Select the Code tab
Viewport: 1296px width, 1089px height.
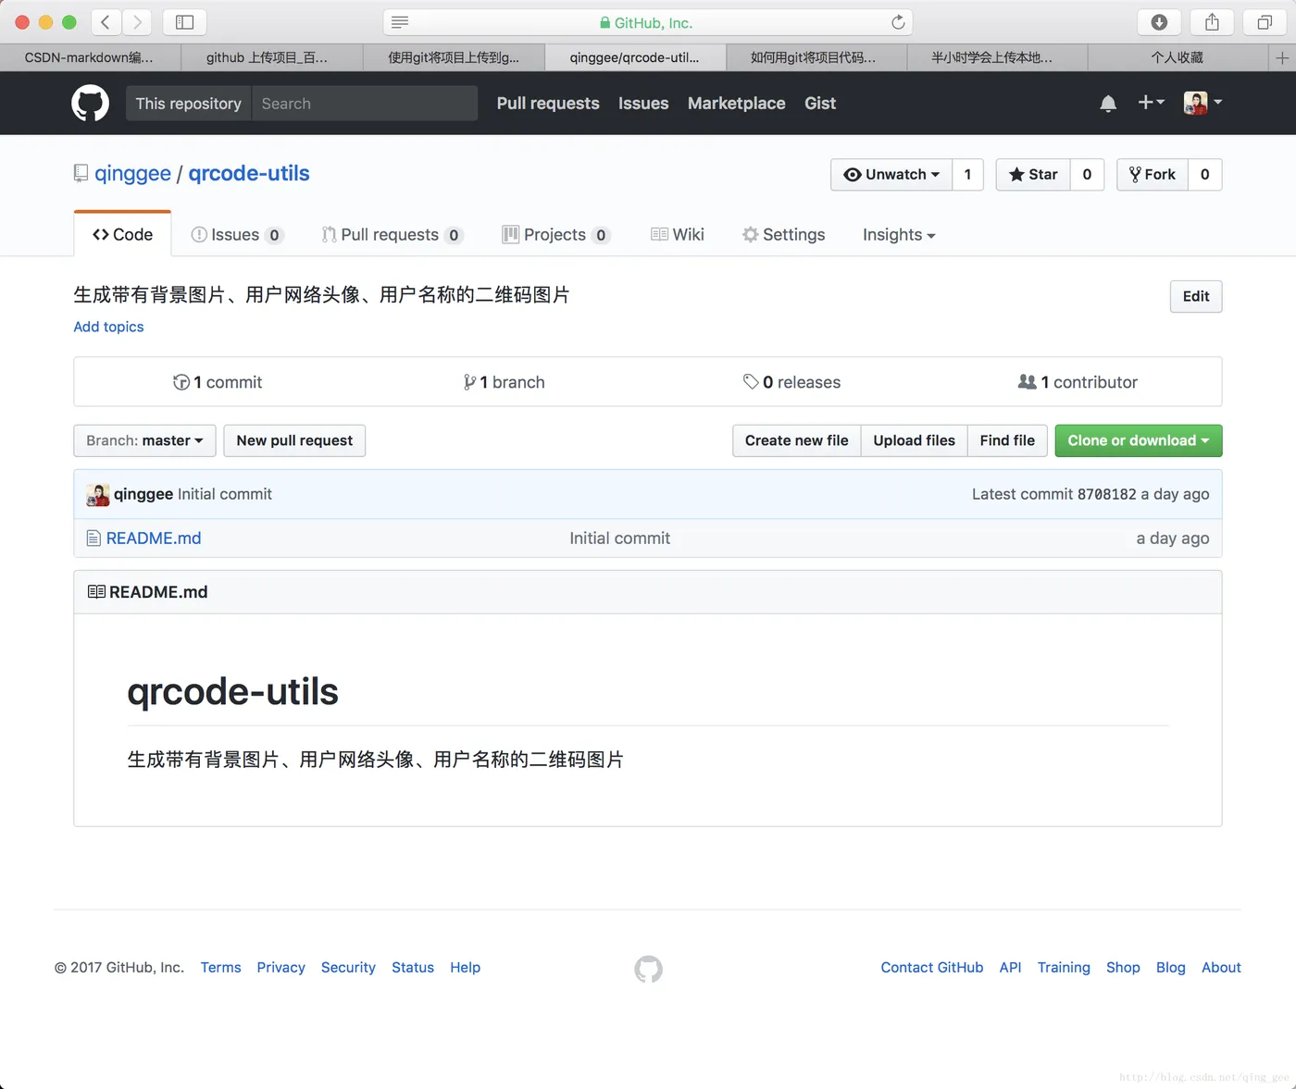pyautogui.click(x=122, y=234)
